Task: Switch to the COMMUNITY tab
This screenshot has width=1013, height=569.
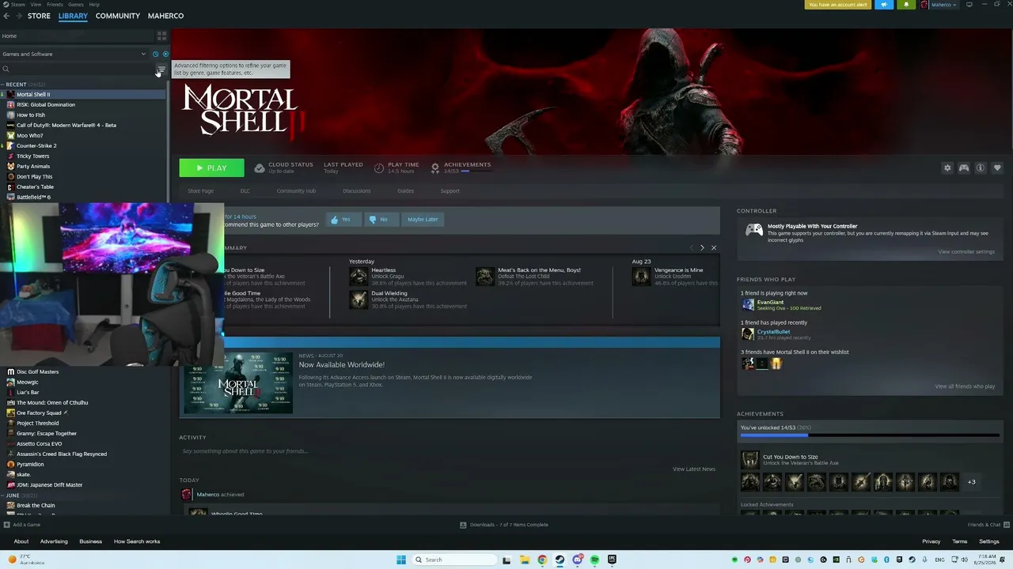Action: pyautogui.click(x=117, y=16)
